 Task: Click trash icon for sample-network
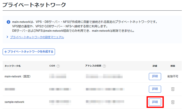tap(173, 102)
